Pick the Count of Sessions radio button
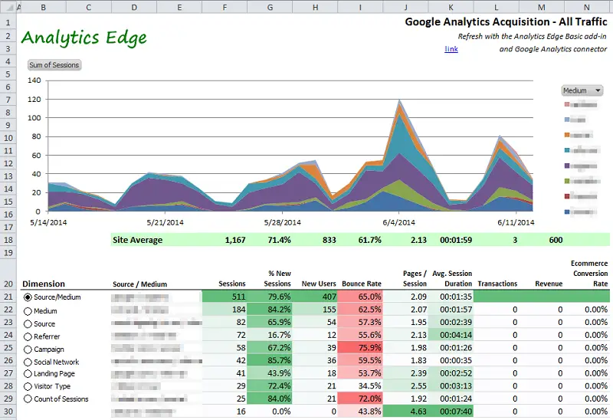613x420 pixels. pos(28,399)
